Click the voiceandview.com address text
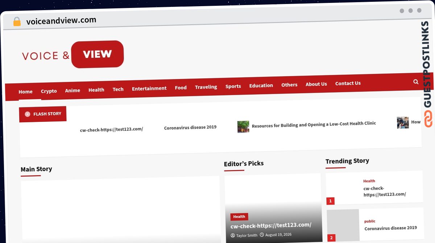 (x=61, y=21)
